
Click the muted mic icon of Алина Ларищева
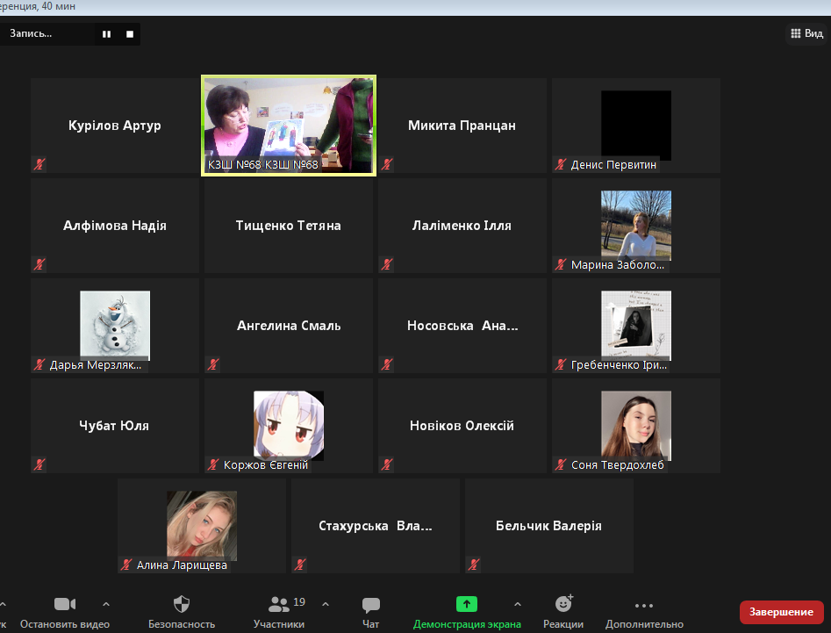[x=126, y=565]
